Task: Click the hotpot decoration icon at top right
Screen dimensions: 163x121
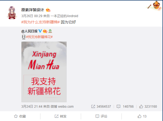Action: click(155, 5)
